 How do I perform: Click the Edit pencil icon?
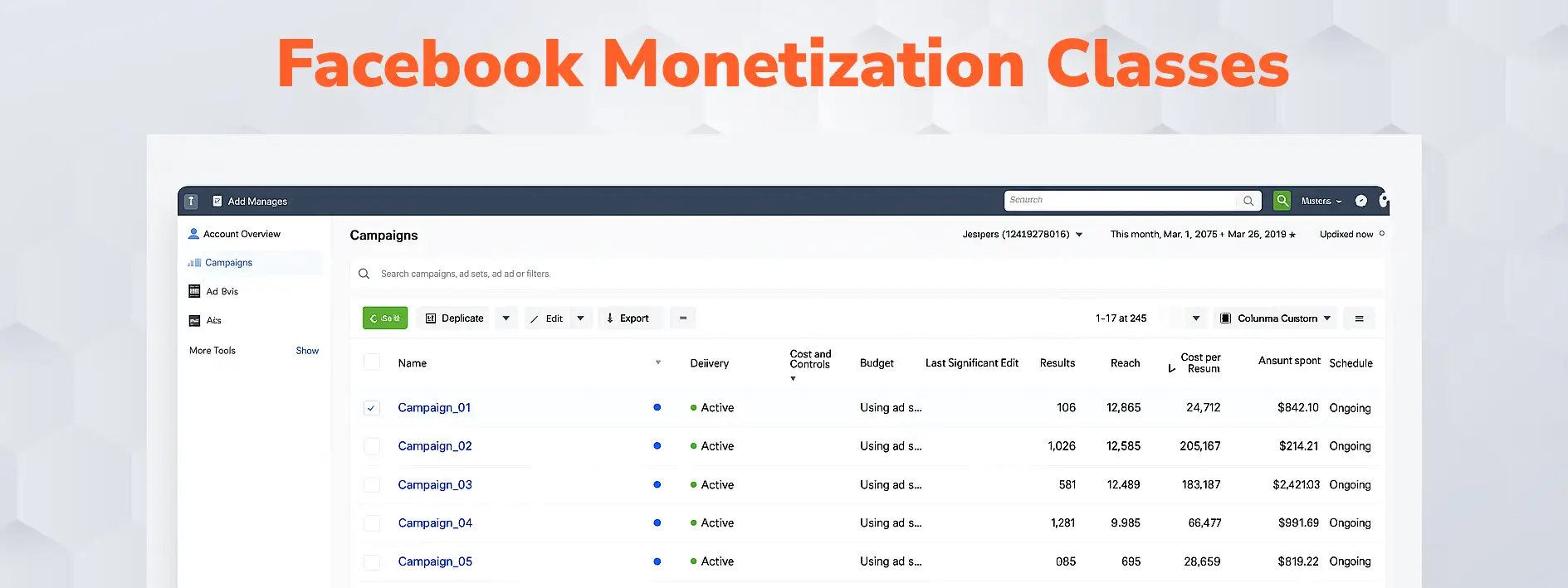point(535,318)
